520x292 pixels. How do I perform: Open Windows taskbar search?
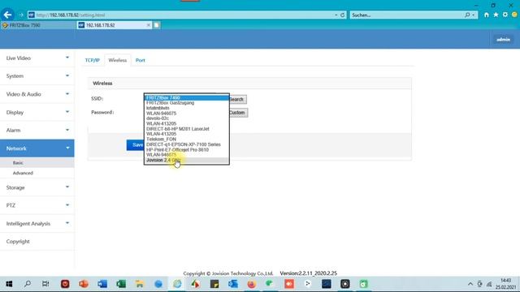(28, 284)
